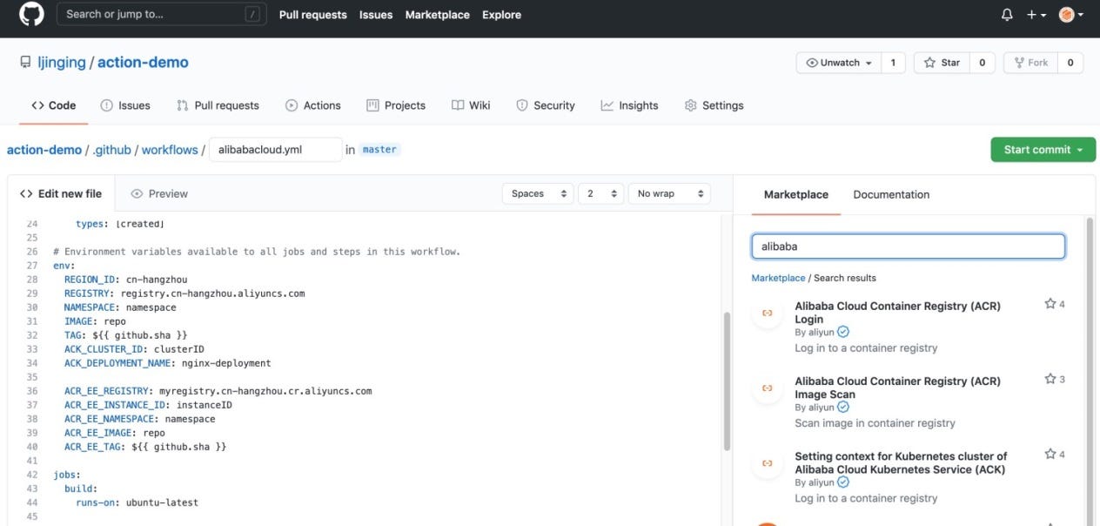1100x526 pixels.
Task: Click the star count 0
Action: (x=983, y=63)
